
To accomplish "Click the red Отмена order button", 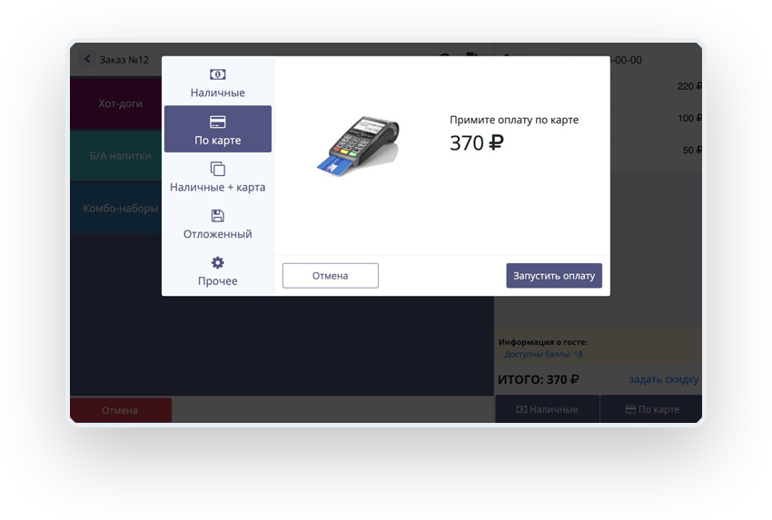I will click(121, 410).
